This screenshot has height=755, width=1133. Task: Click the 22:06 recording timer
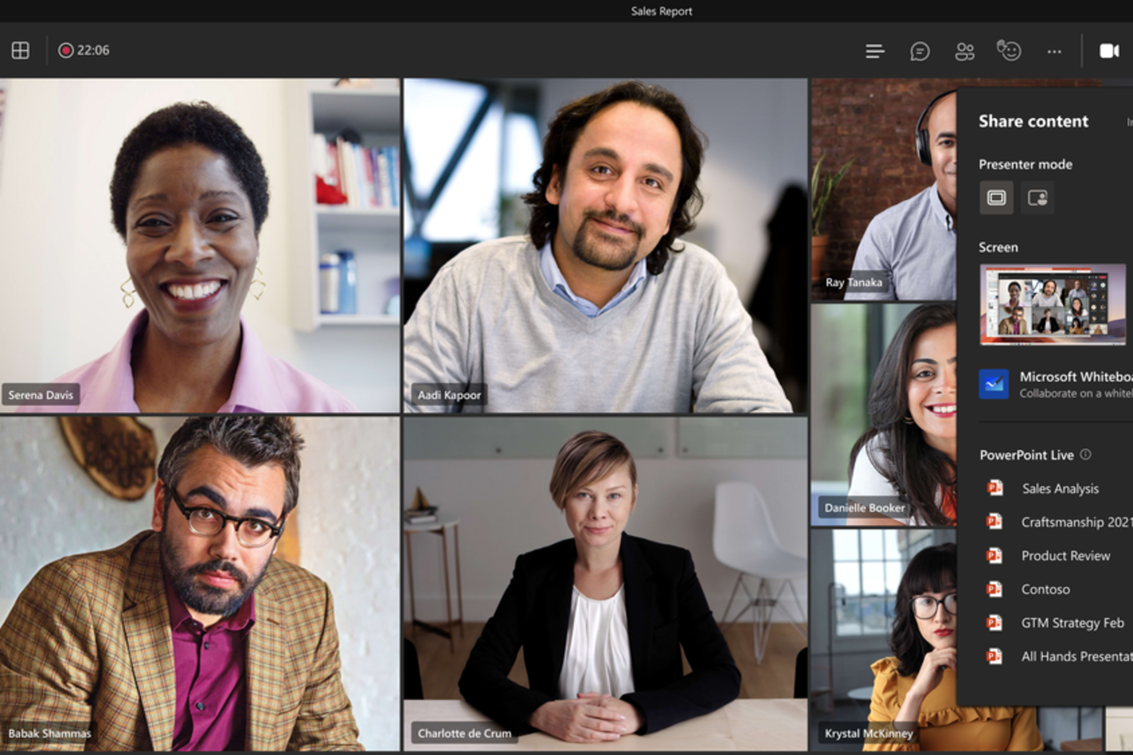pos(94,50)
